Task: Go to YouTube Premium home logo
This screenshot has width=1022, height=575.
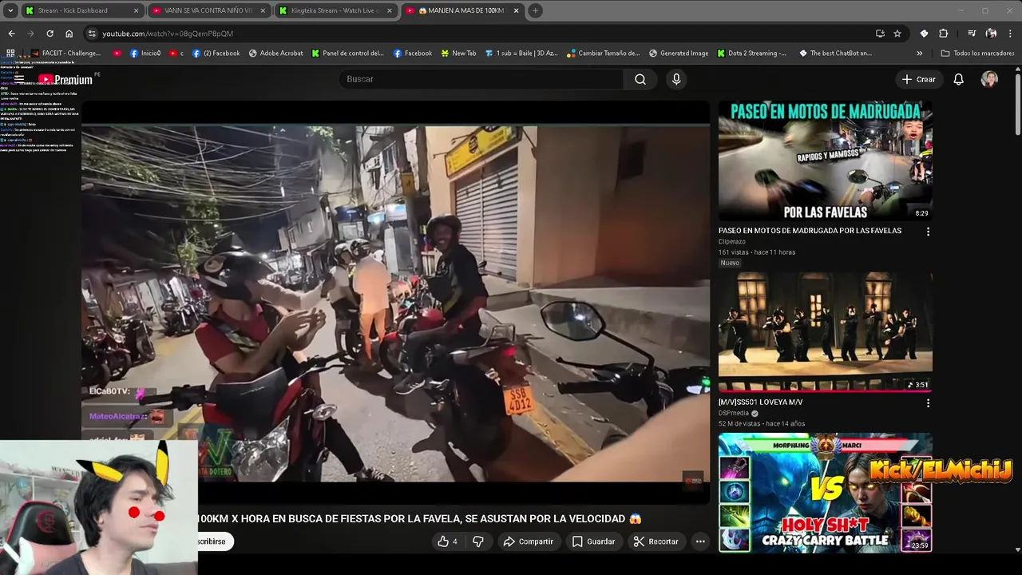Action: (x=66, y=79)
